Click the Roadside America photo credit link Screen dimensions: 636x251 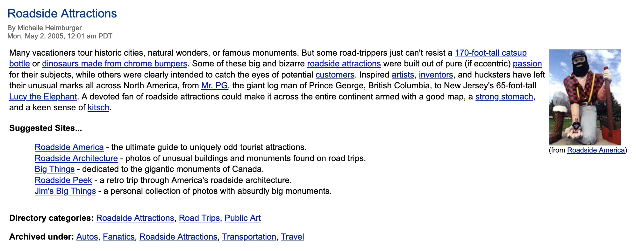point(596,150)
